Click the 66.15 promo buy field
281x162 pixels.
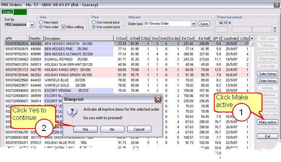pos(221,23)
